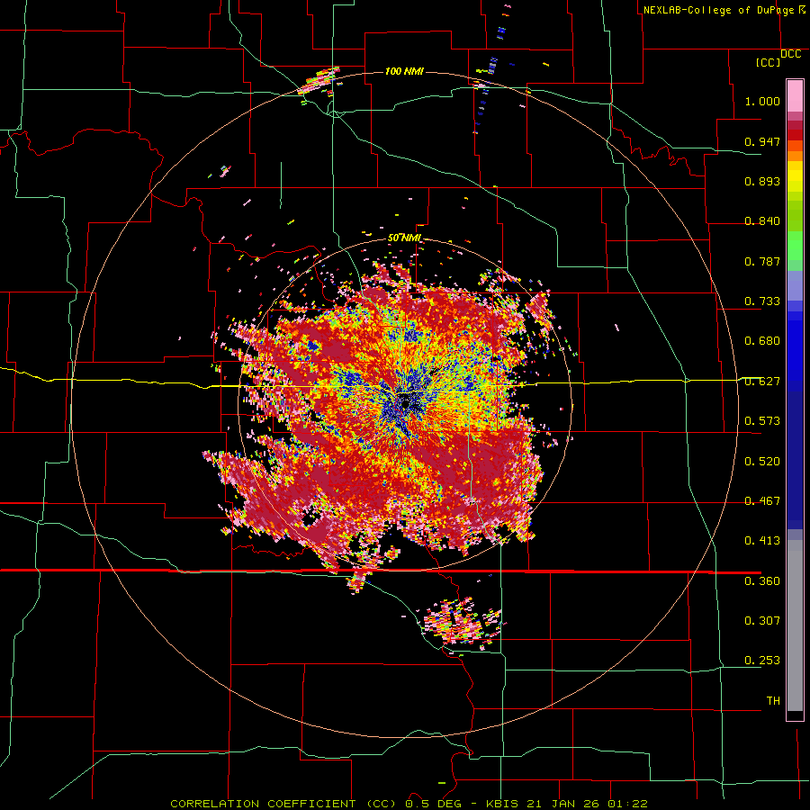Click the 0.307 color scale value
This screenshot has width=810, height=810.
coord(762,621)
